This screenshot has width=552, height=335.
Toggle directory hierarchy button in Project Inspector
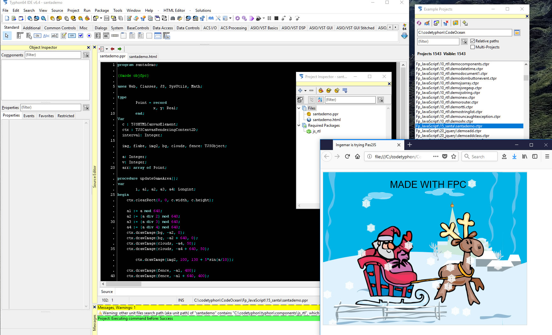click(x=312, y=100)
